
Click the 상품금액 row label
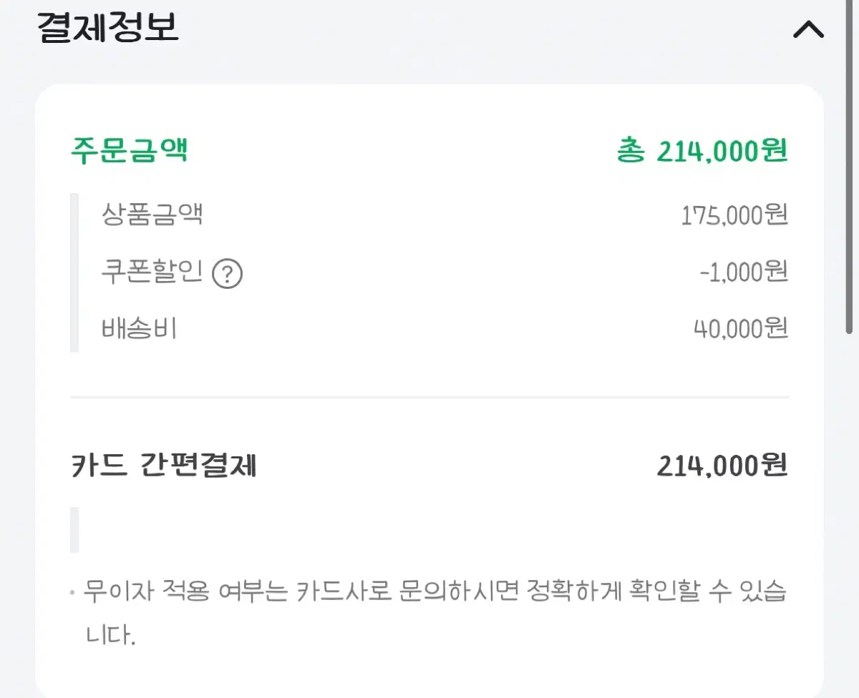pos(151,215)
